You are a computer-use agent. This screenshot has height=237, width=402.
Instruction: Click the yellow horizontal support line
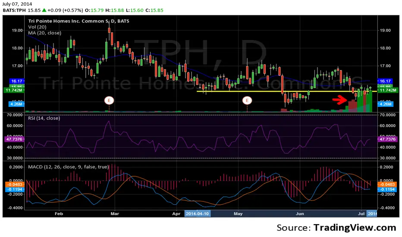point(287,91)
